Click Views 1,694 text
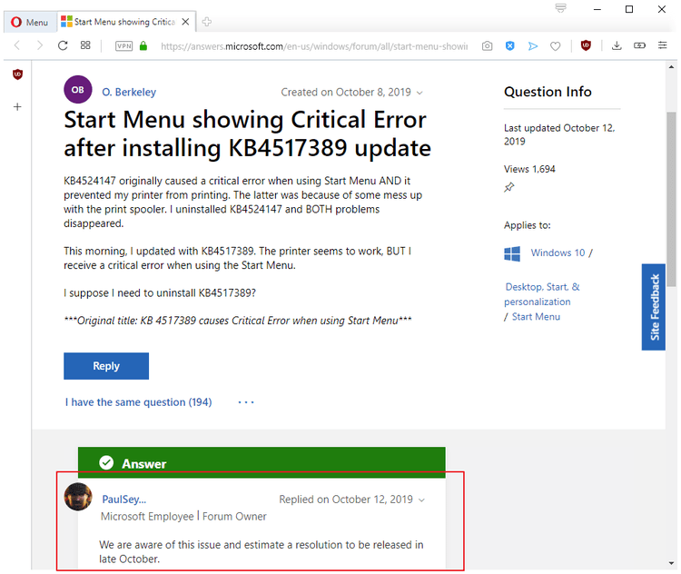Image resolution: width=681 pixels, height=574 pixels. (529, 169)
